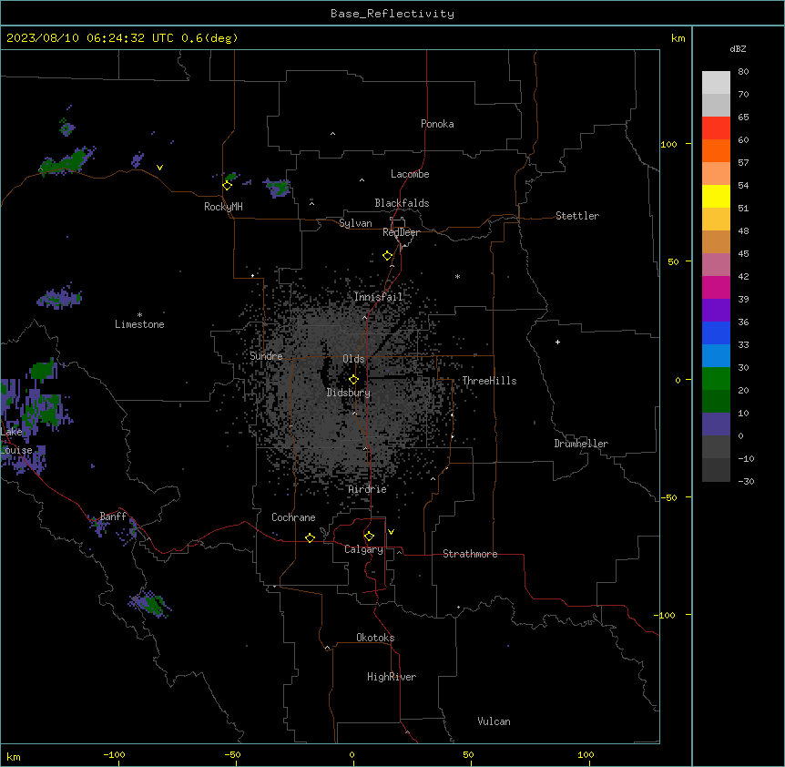Image resolution: width=785 pixels, height=767 pixels.
Task: Click the Innisfail label
Action: pos(379,297)
